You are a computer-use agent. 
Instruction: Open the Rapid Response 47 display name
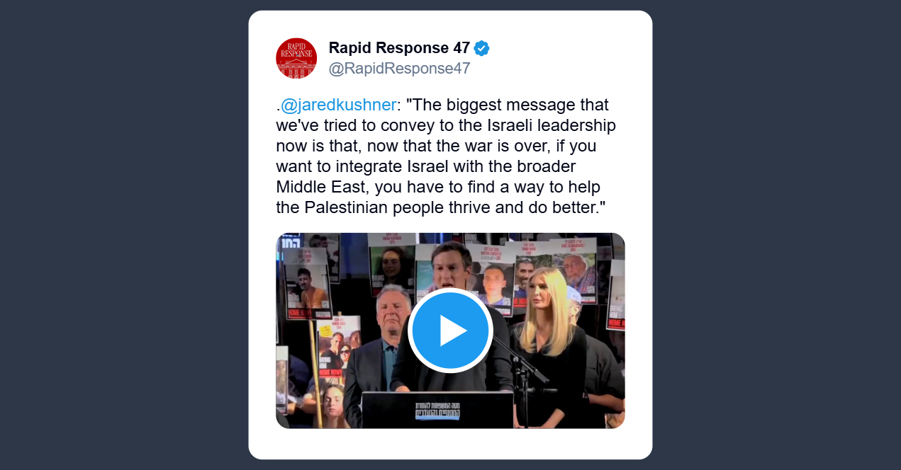pos(399,48)
